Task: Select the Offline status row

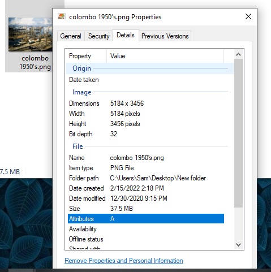Action: tap(146, 239)
